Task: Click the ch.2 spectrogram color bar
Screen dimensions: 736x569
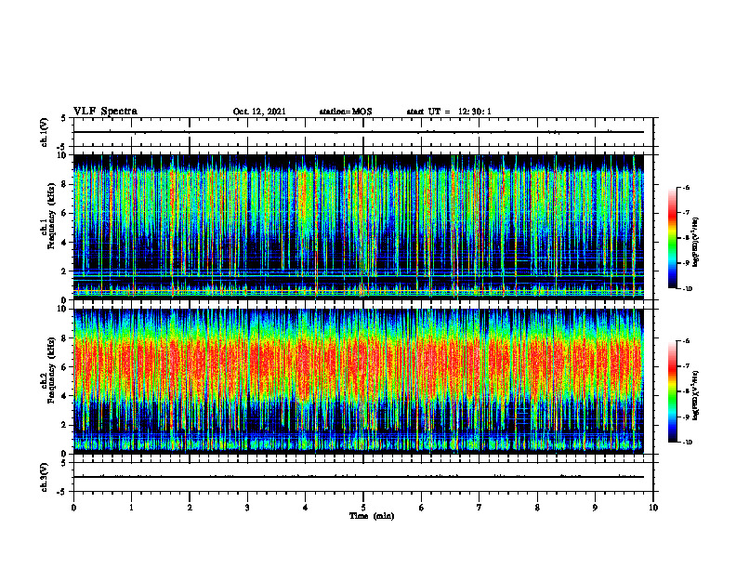Action: click(x=673, y=391)
